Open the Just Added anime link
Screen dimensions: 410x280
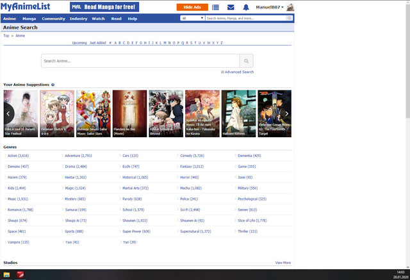[x=98, y=42]
